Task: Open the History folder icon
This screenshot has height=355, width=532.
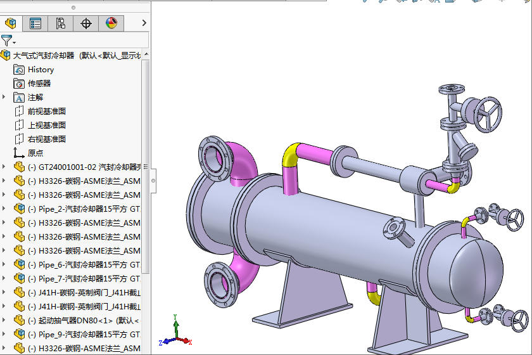Action: tap(19, 70)
